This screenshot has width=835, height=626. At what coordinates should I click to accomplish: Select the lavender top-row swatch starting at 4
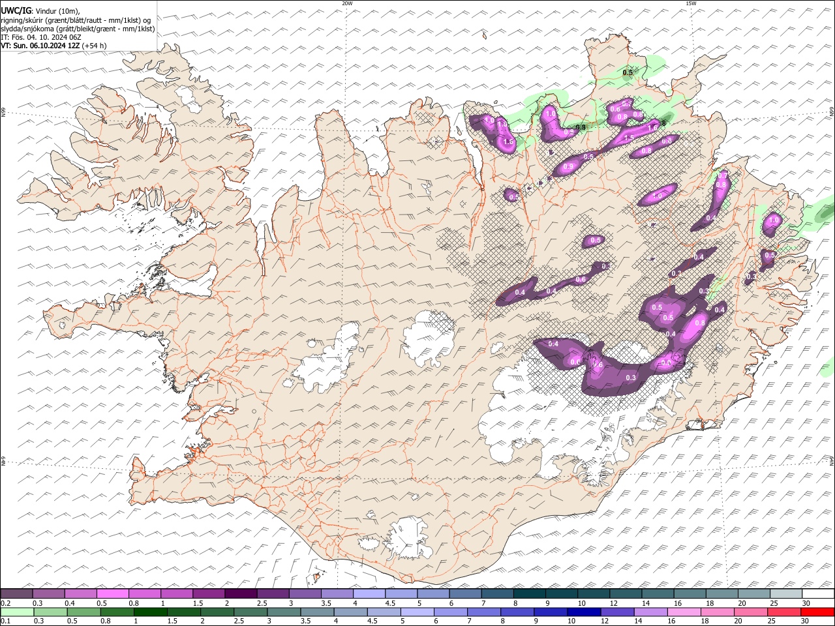(x=369, y=594)
